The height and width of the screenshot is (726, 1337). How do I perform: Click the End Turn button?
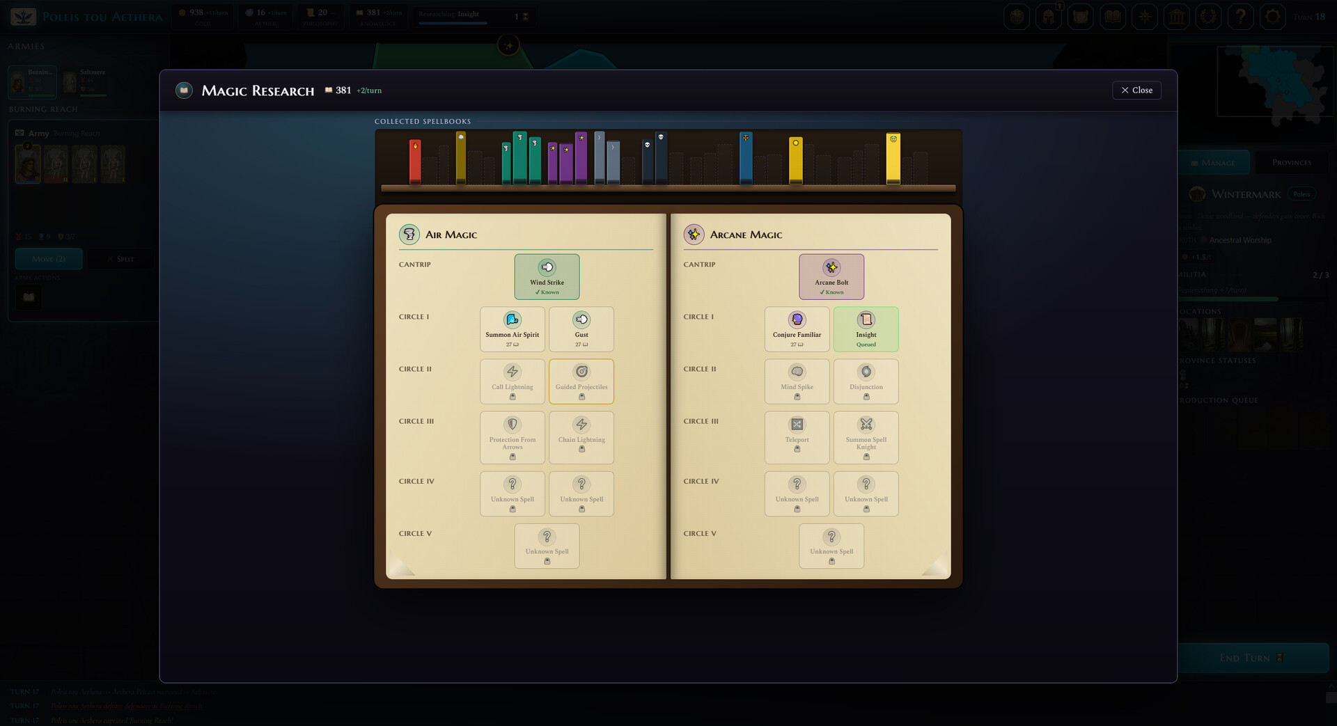[x=1252, y=658]
